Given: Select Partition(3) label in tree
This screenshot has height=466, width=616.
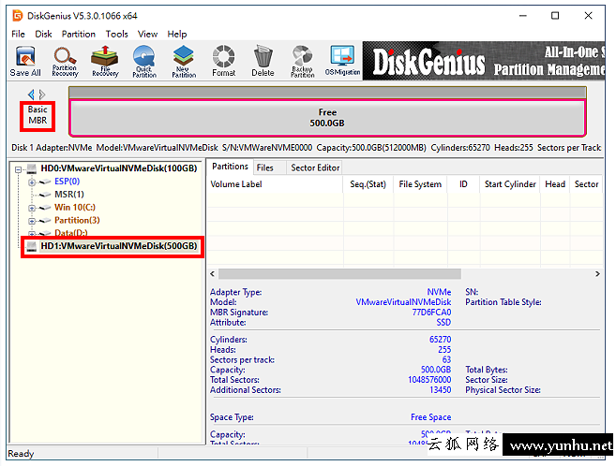Looking at the screenshot, I should (77, 220).
